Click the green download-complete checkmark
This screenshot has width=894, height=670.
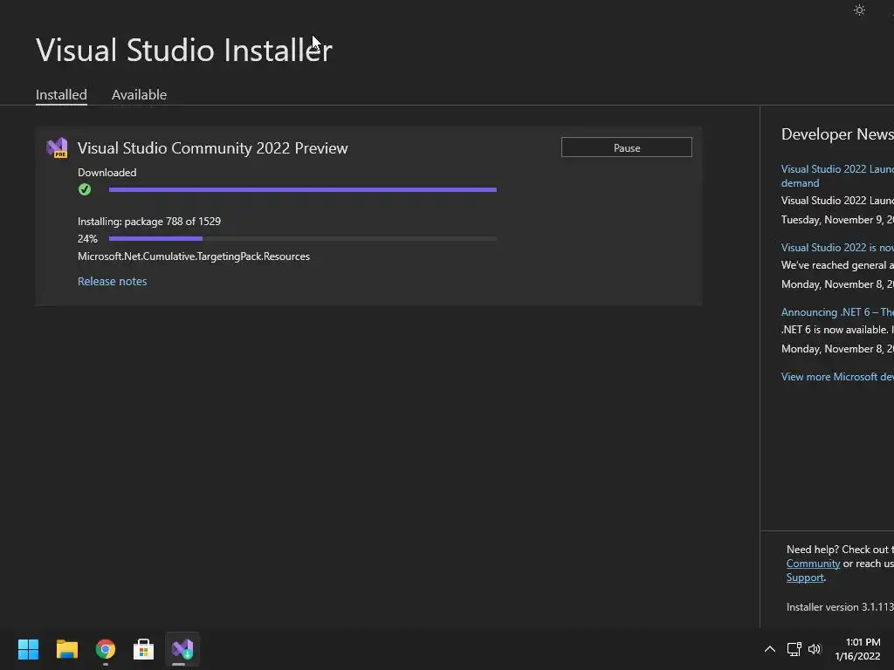point(85,189)
